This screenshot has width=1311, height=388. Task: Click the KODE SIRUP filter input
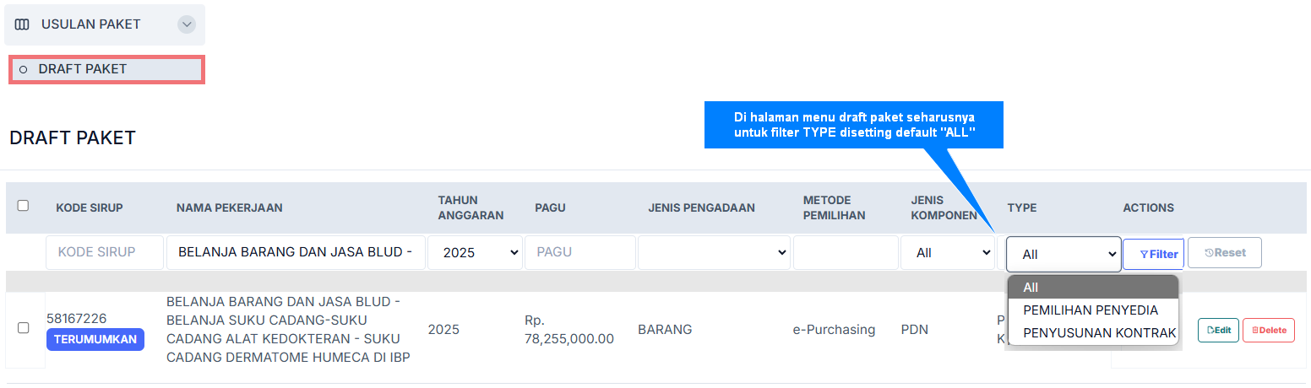104,252
